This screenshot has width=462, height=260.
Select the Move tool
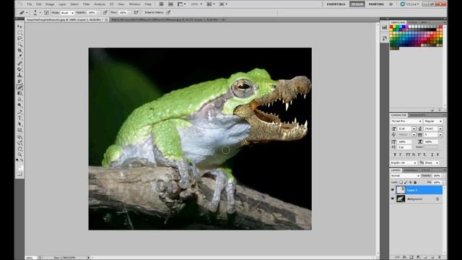click(19, 26)
